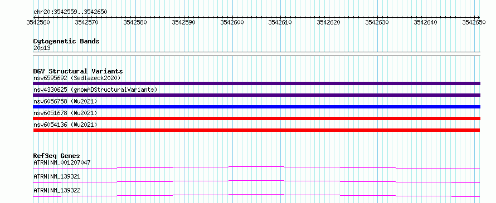Open the DGV Structural Variants track title
The height and width of the screenshot is (203, 496).
tap(78, 71)
